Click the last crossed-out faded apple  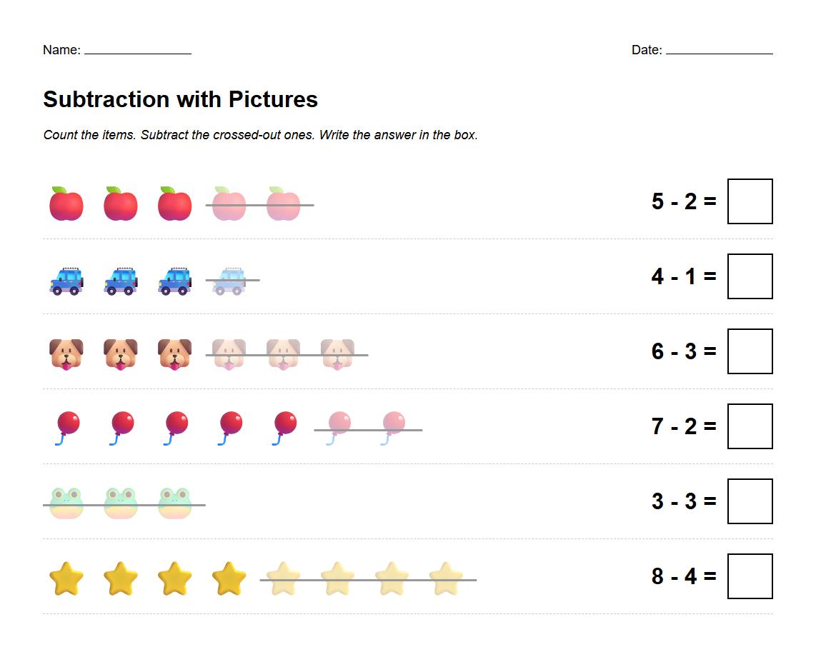(284, 204)
